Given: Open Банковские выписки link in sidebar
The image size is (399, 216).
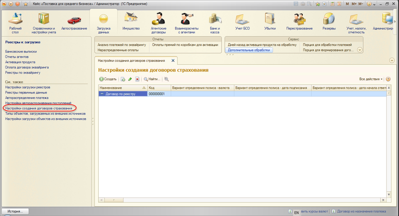Looking at the screenshot, I should (x=21, y=51).
